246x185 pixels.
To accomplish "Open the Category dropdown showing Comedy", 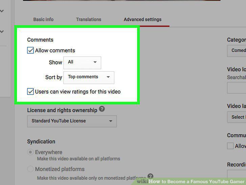I will click(x=237, y=51).
